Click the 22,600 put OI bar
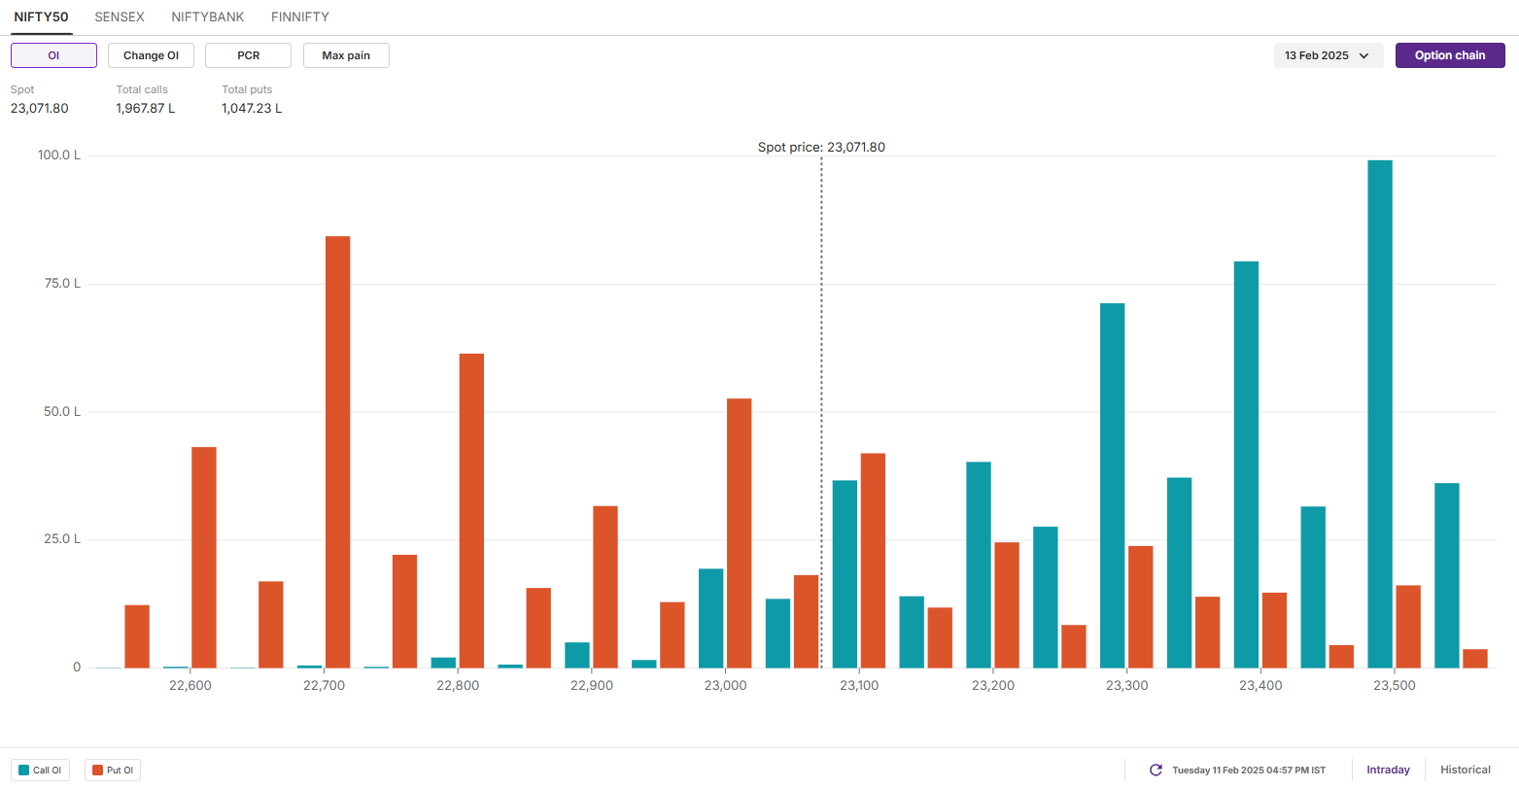Viewport: 1519px width, 788px height. click(x=204, y=558)
